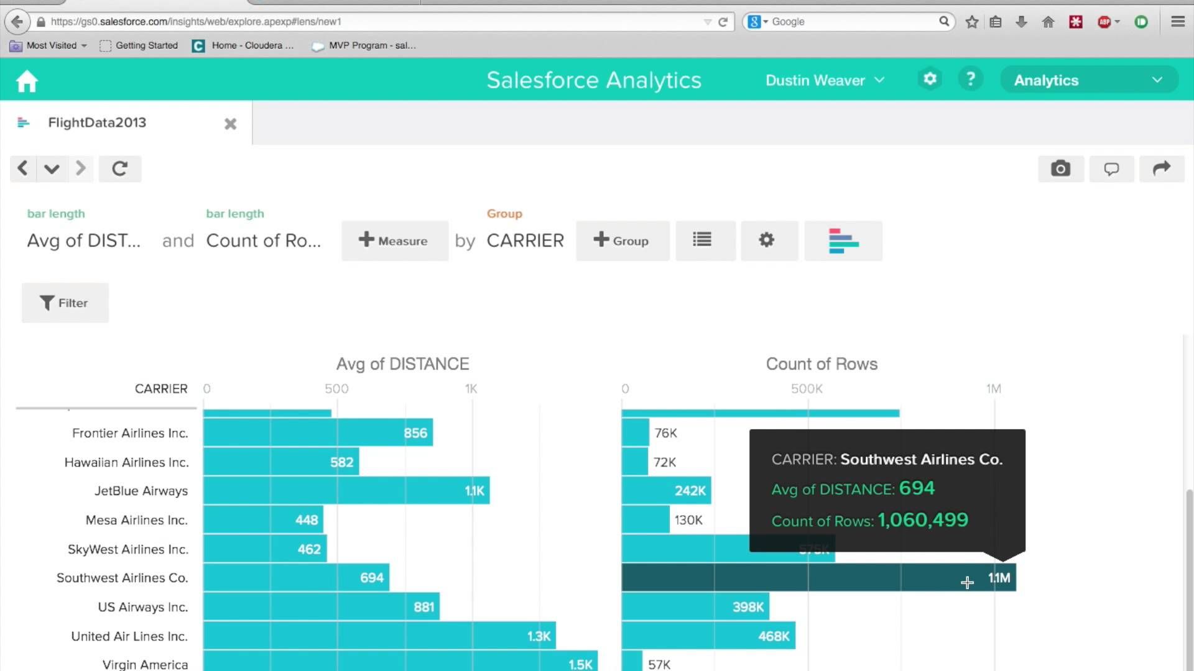Open the comment bubble icon
This screenshot has height=671, width=1194.
[1111, 168]
